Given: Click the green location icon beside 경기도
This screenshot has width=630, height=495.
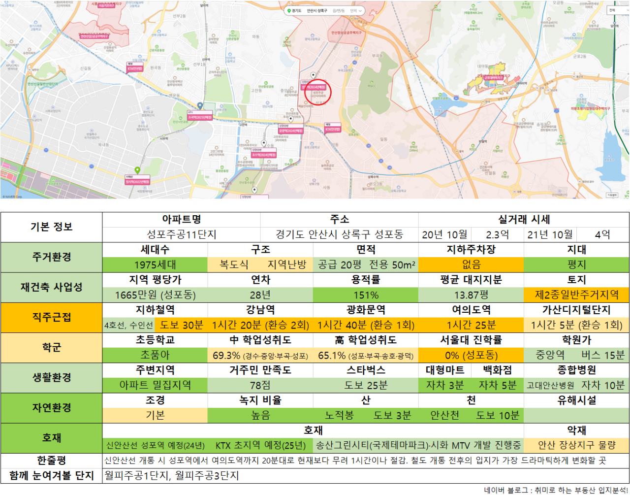Looking at the screenshot, I should (289, 10).
